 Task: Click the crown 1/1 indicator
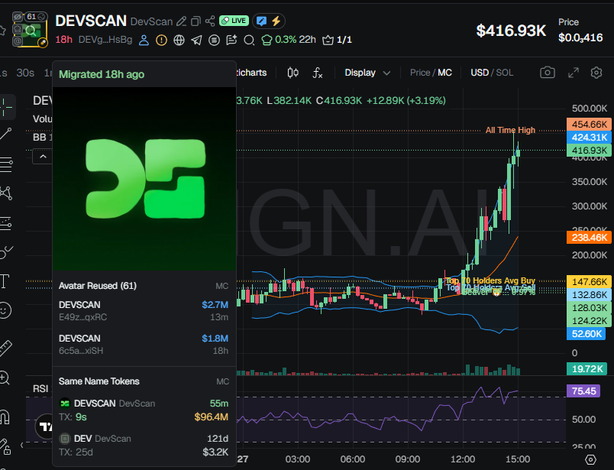[337, 40]
